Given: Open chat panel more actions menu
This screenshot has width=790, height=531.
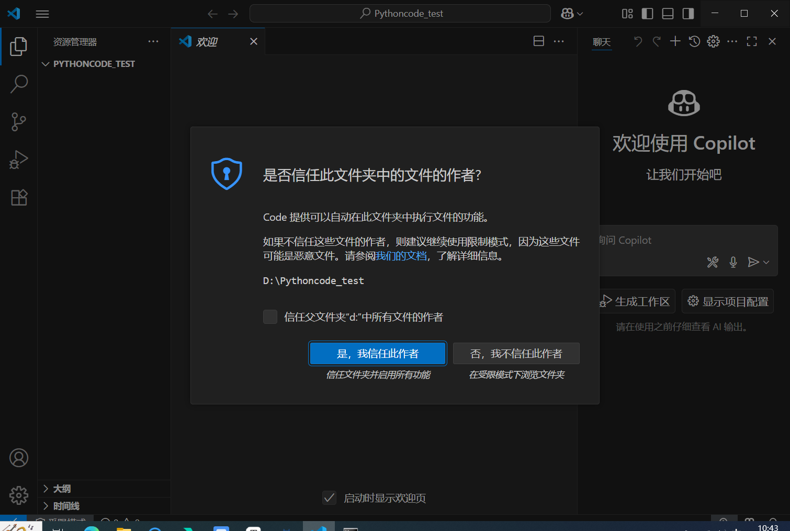Looking at the screenshot, I should pyautogui.click(x=732, y=41).
